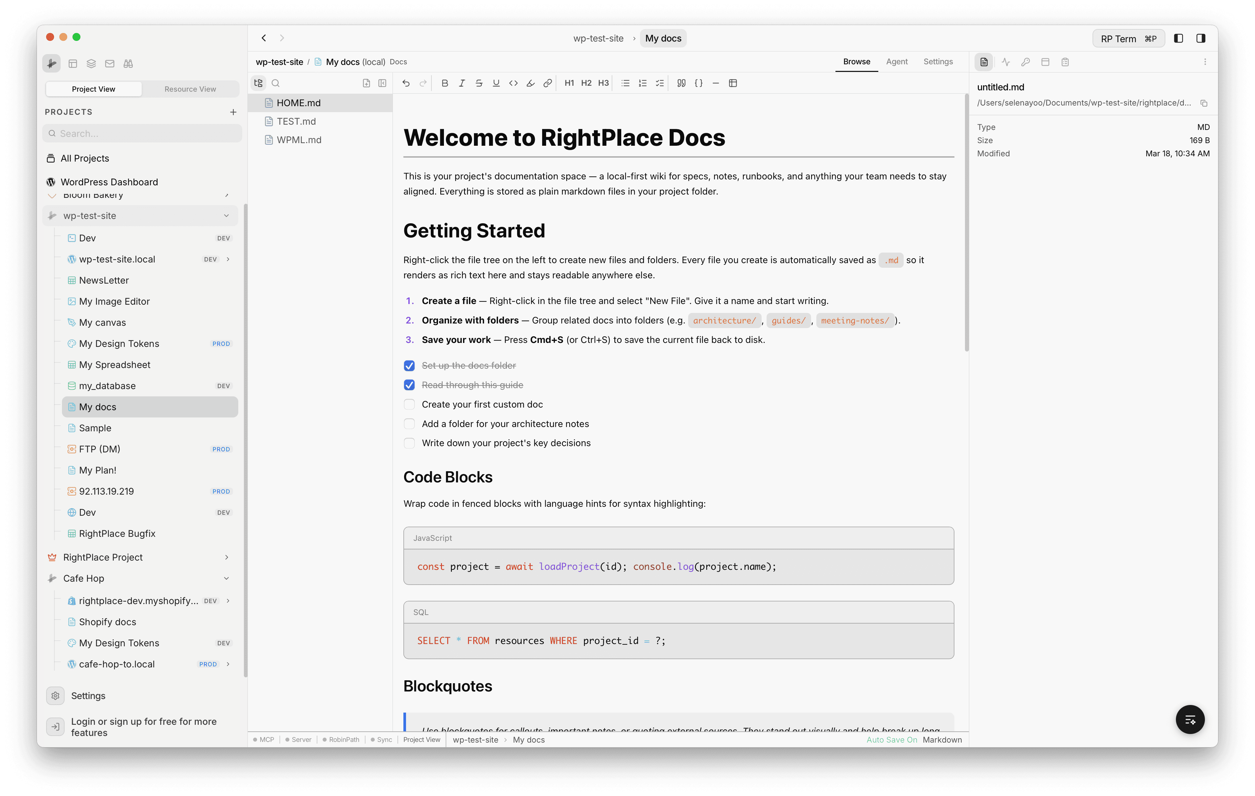Insert a table using the table icon
The height and width of the screenshot is (796, 1255).
[x=733, y=83]
